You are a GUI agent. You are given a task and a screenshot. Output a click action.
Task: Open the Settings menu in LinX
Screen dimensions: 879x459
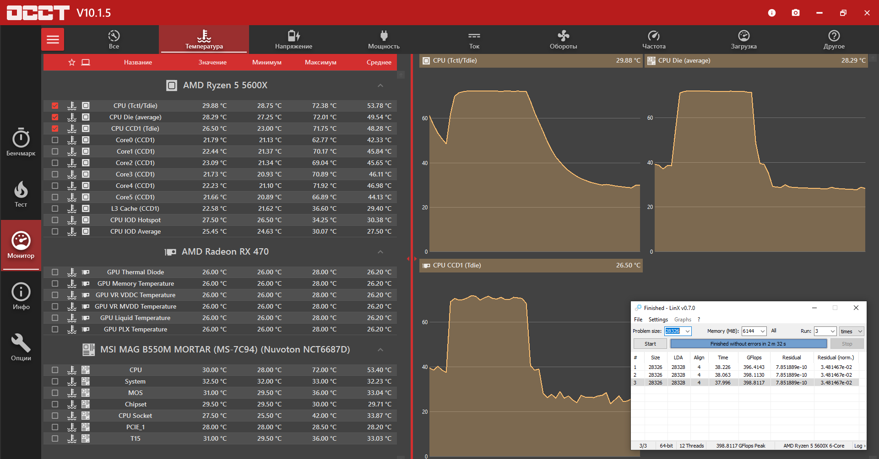pyautogui.click(x=658, y=320)
